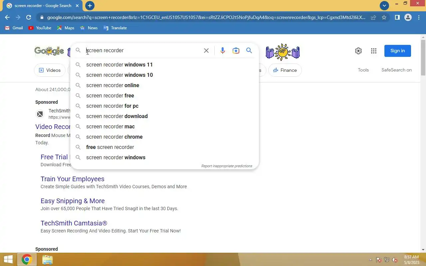
Task: Choose suggestion screen recorder free
Action: pyautogui.click(x=164, y=95)
